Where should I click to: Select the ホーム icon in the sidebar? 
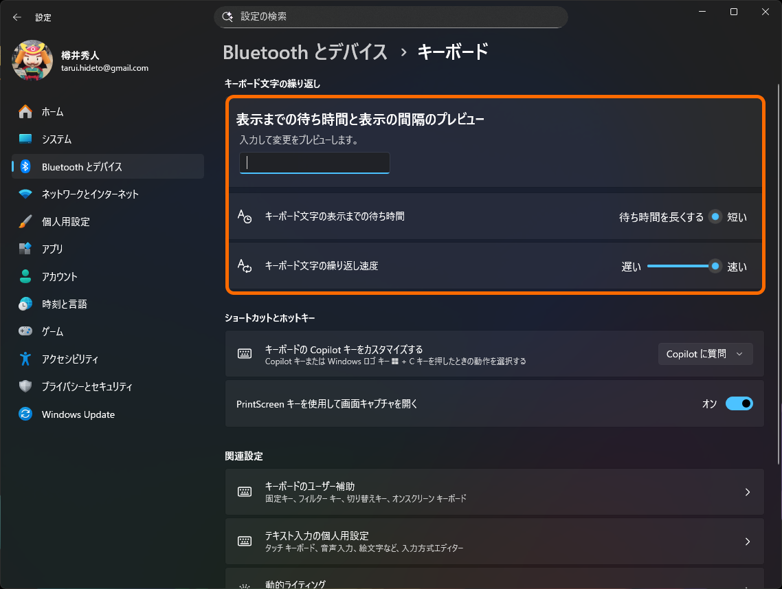[x=27, y=111]
